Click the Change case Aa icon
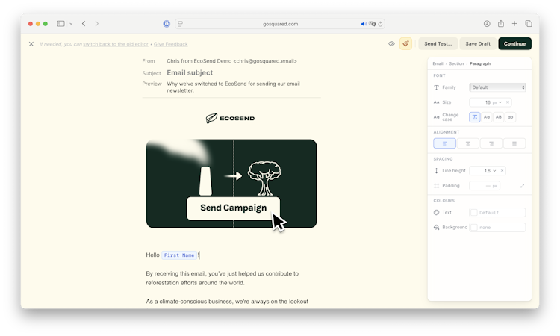Image resolution: width=560 pixels, height=336 pixels. tap(436, 117)
